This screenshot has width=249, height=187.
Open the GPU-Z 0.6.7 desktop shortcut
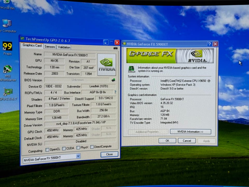coord(8,92)
